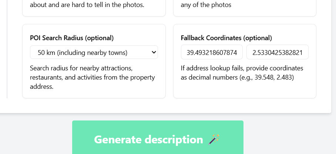Click the word 'address.' under search radius
The height and width of the screenshot is (154, 336).
click(41, 87)
